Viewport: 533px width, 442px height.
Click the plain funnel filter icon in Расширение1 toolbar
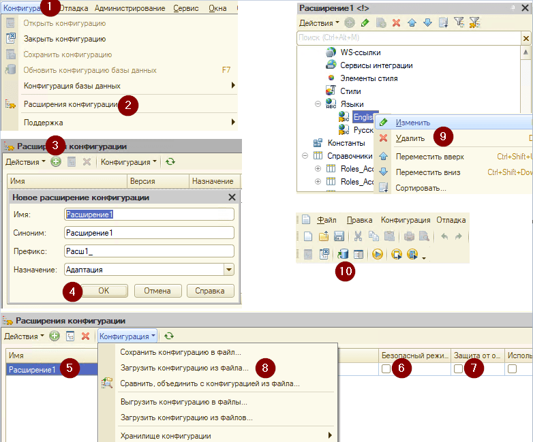459,22
